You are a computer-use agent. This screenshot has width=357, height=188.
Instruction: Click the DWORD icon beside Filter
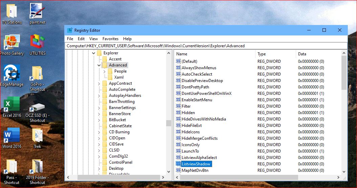coord(178,106)
